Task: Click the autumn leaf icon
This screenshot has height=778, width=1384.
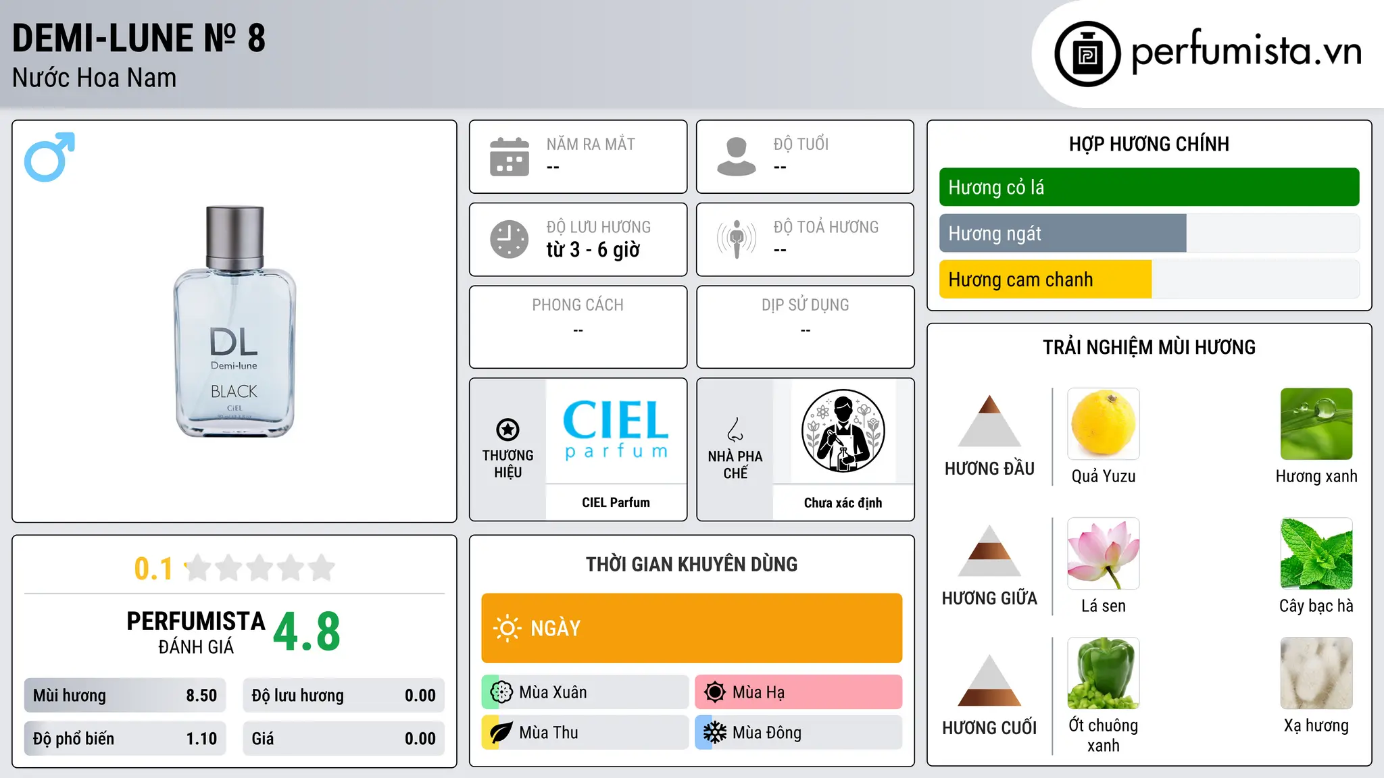Action: tap(501, 733)
